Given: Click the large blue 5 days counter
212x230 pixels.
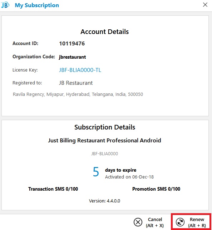Looking at the screenshot, I should click(x=96, y=172).
